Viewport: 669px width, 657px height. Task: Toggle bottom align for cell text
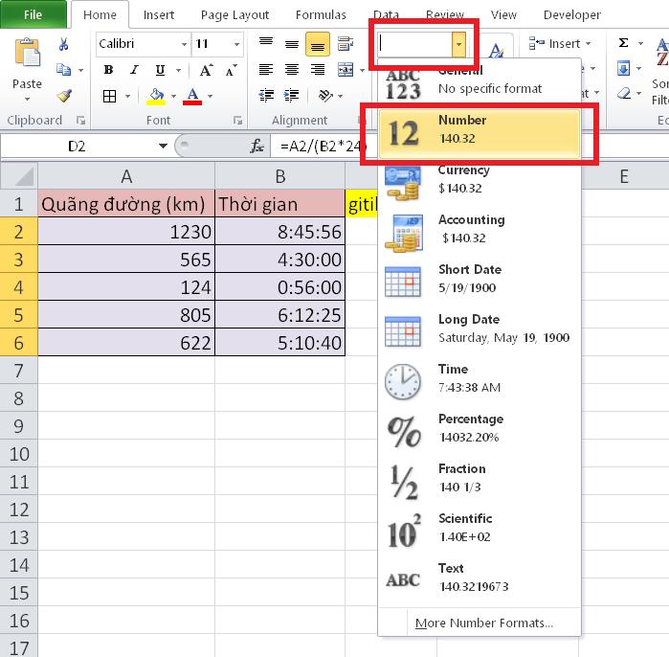pos(317,44)
